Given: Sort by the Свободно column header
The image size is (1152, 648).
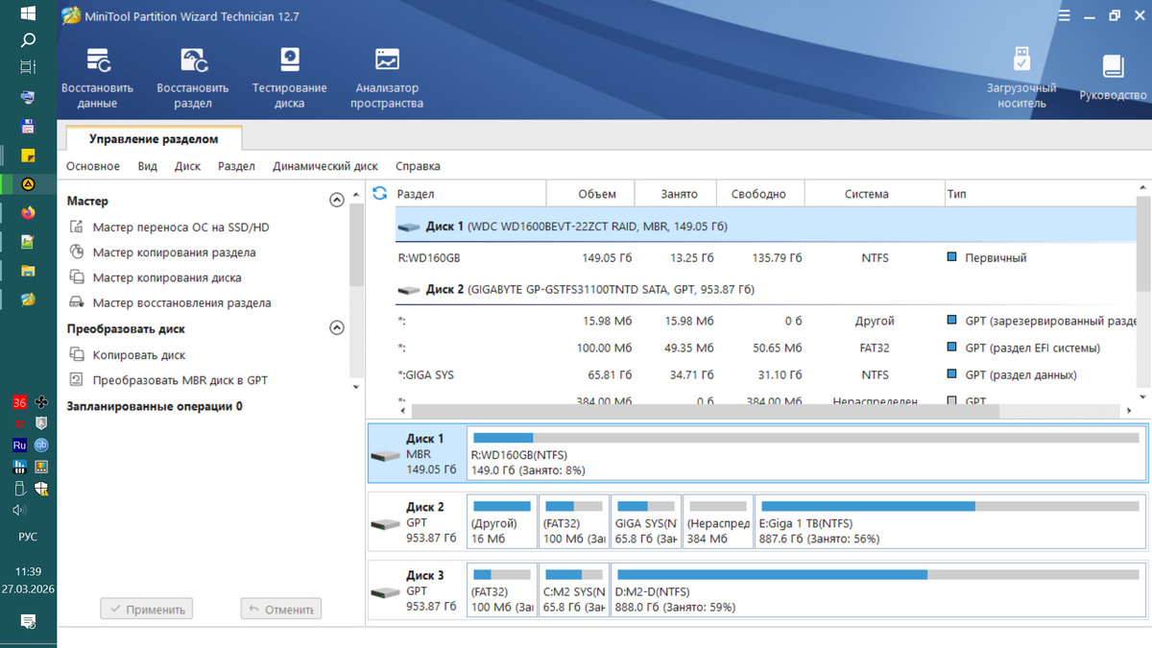Looking at the screenshot, I should coord(760,194).
